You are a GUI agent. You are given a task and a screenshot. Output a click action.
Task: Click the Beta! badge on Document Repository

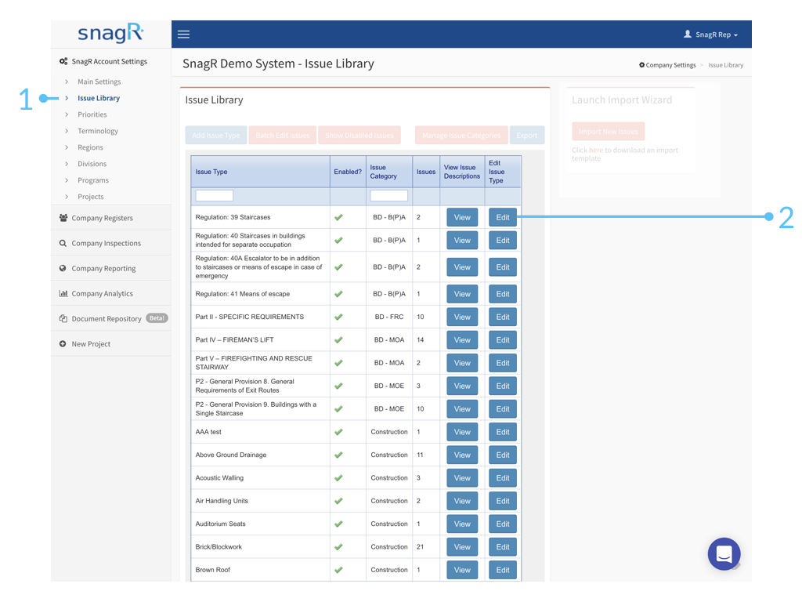[x=157, y=318]
